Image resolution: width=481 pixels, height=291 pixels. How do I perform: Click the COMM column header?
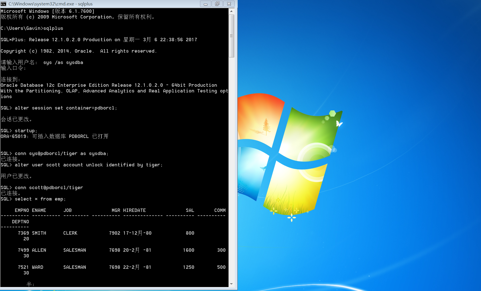[220, 210]
